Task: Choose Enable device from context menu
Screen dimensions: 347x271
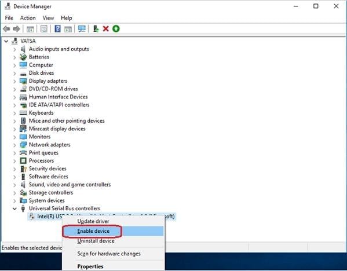Action: 114,231
